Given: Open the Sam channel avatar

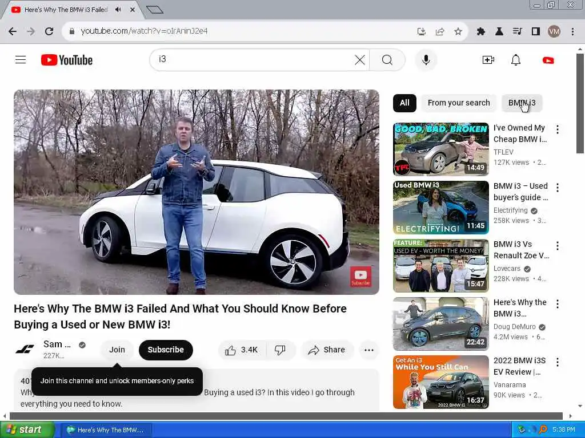Looking at the screenshot, I should coord(25,350).
